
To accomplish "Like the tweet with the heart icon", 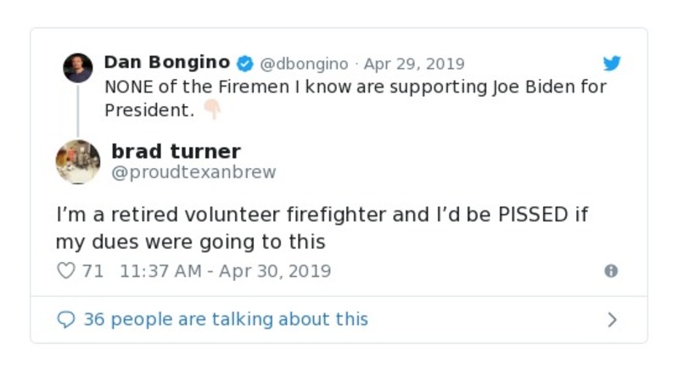I will (65, 272).
